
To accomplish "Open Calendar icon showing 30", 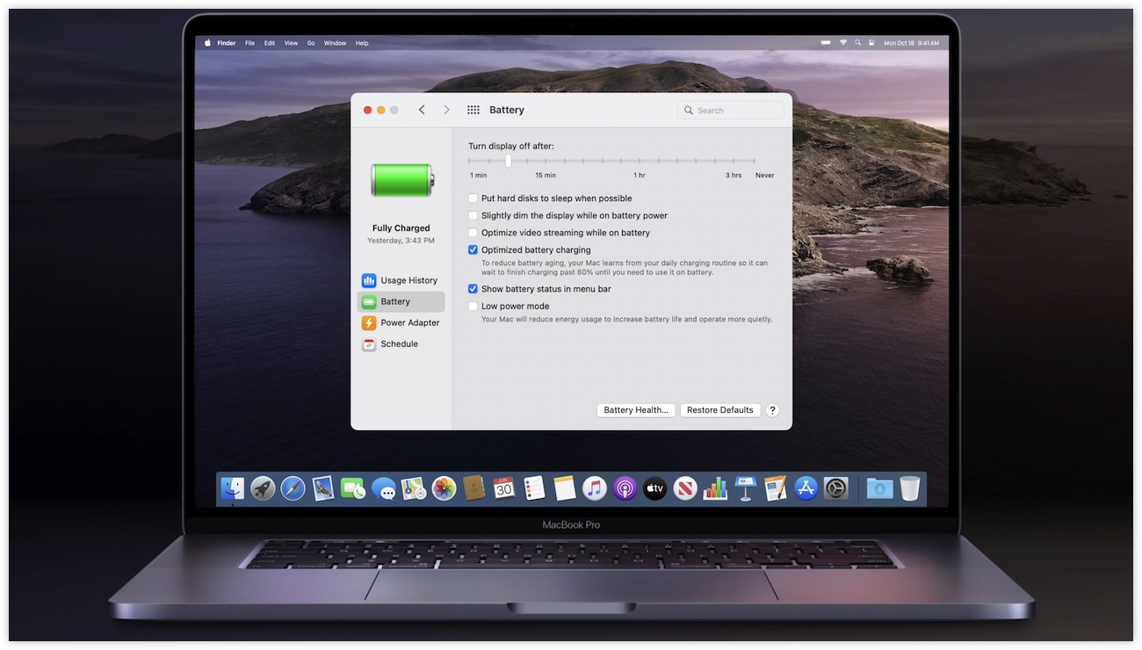I will (503, 488).
